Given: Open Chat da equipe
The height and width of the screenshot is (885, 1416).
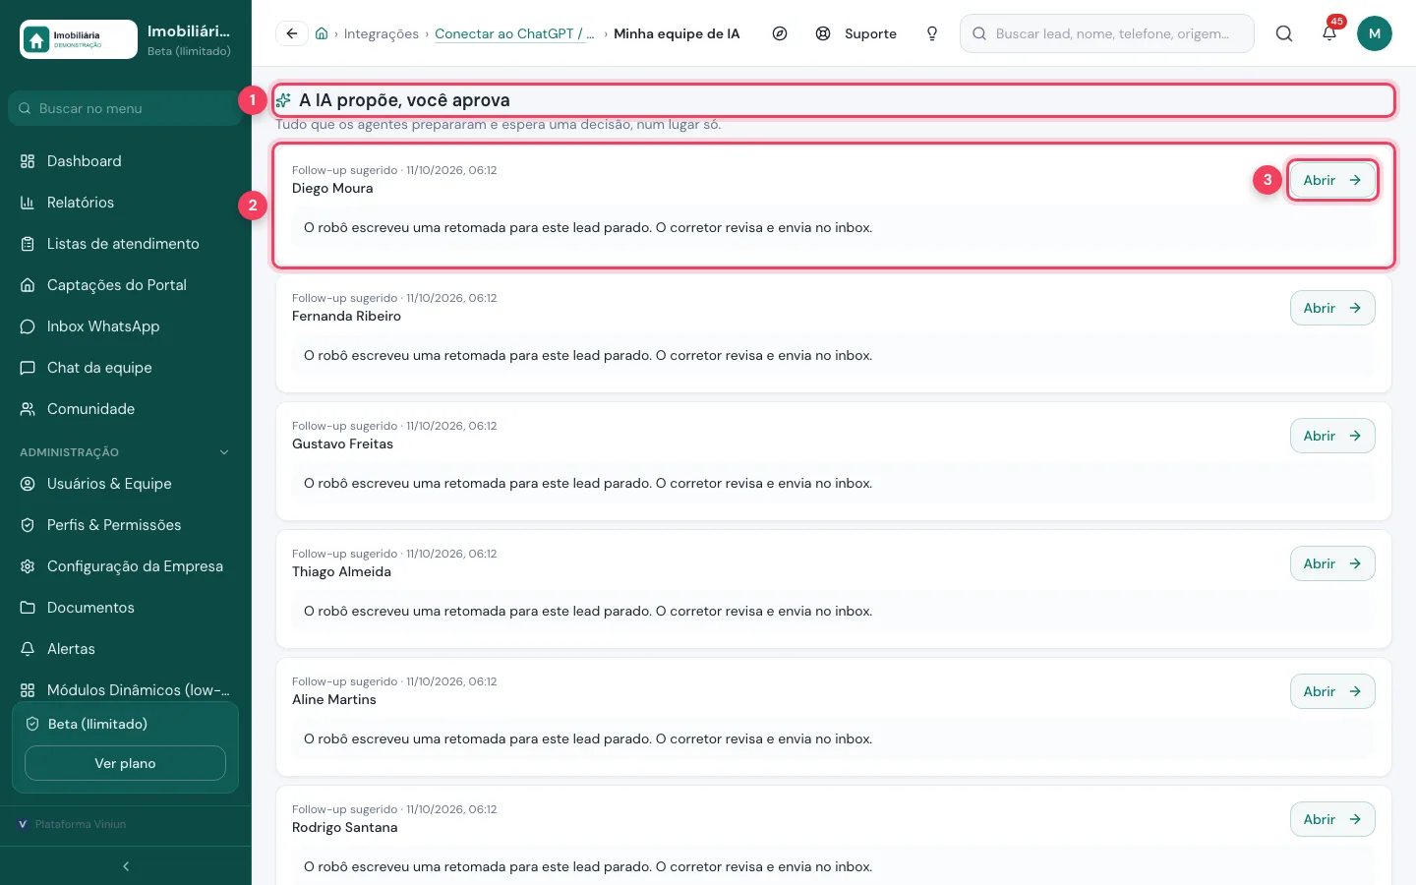Looking at the screenshot, I should point(126,368).
